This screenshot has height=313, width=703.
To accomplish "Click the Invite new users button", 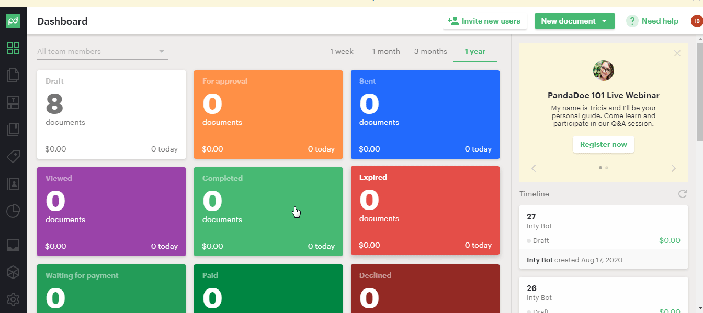I will [x=485, y=21].
